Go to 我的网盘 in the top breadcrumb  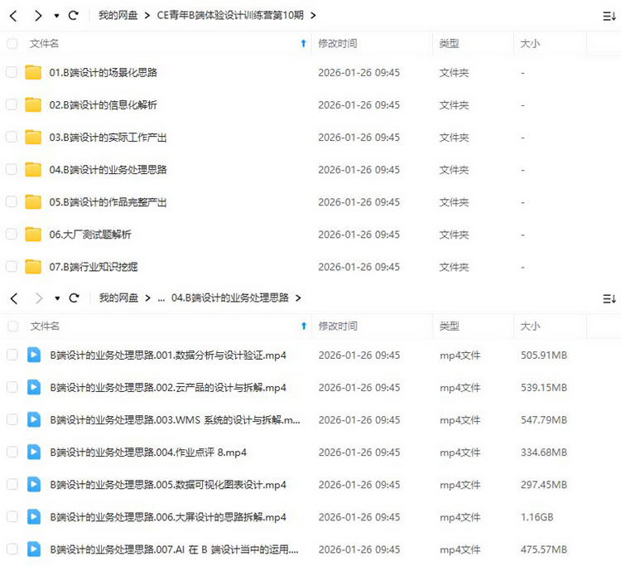coord(118,15)
